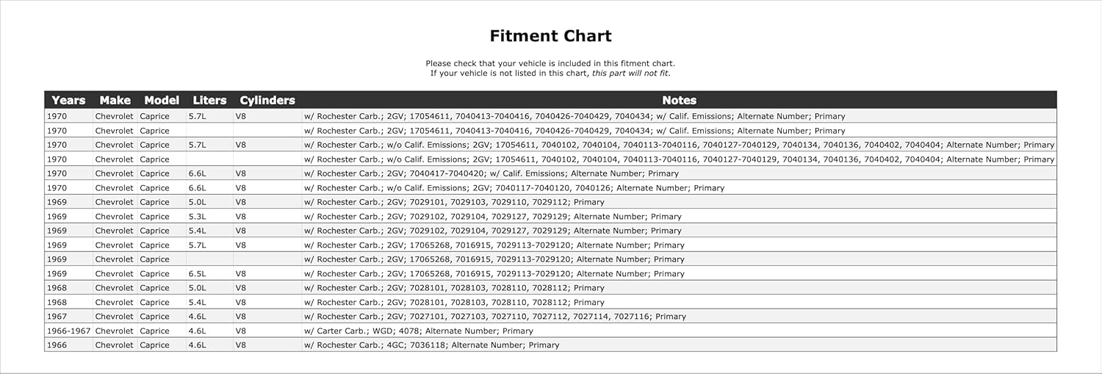
Task: Select the 1966-1967 year cell
Action: click(x=68, y=331)
